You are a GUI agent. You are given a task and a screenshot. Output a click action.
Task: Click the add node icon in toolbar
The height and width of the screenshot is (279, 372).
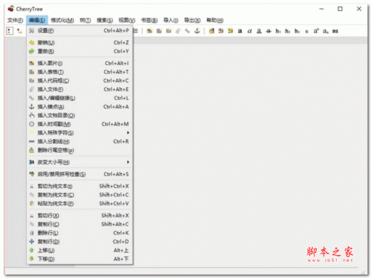[x=10, y=30]
